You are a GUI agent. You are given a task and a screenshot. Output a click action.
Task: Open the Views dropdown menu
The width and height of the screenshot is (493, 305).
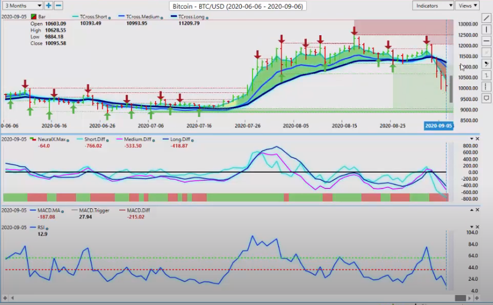pos(468,5)
